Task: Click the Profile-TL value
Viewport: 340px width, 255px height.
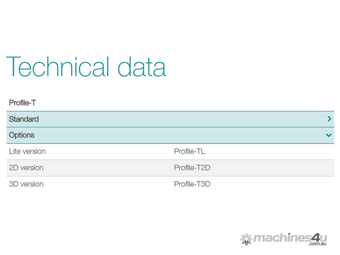Action: click(189, 151)
